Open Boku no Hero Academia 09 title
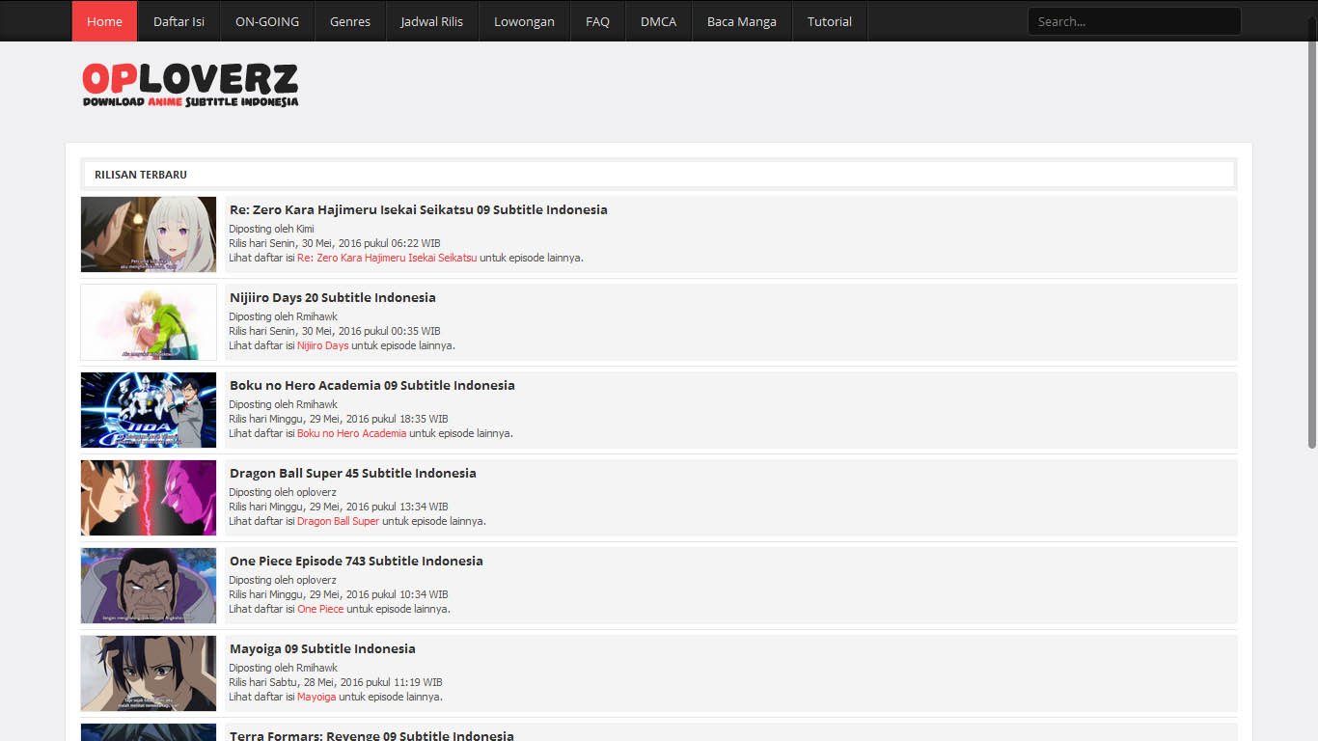The width and height of the screenshot is (1318, 741). pos(372,385)
